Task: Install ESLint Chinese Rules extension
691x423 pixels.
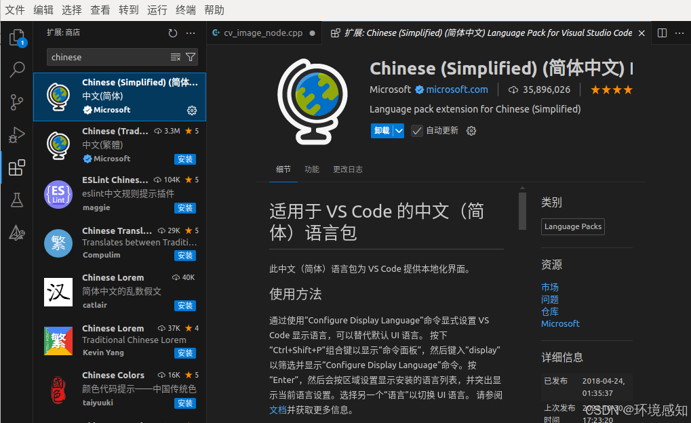Action: (185, 208)
